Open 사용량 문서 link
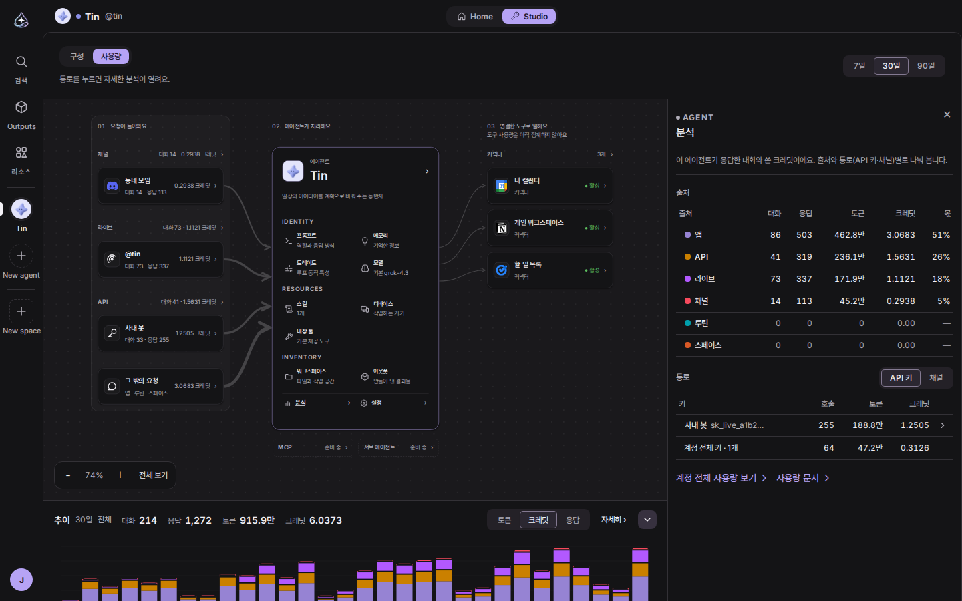 [x=802, y=478]
